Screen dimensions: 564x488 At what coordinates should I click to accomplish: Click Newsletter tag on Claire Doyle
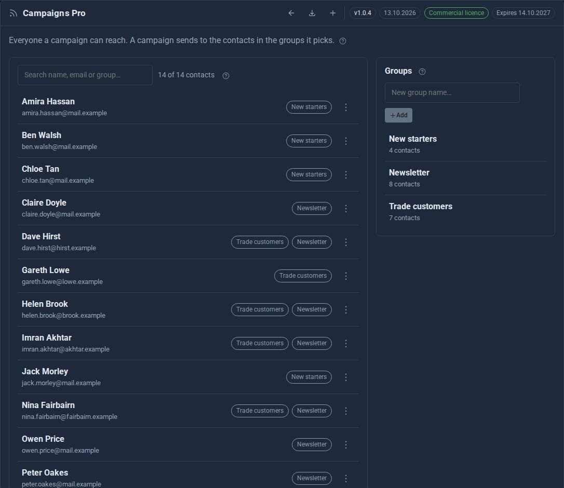coord(312,208)
